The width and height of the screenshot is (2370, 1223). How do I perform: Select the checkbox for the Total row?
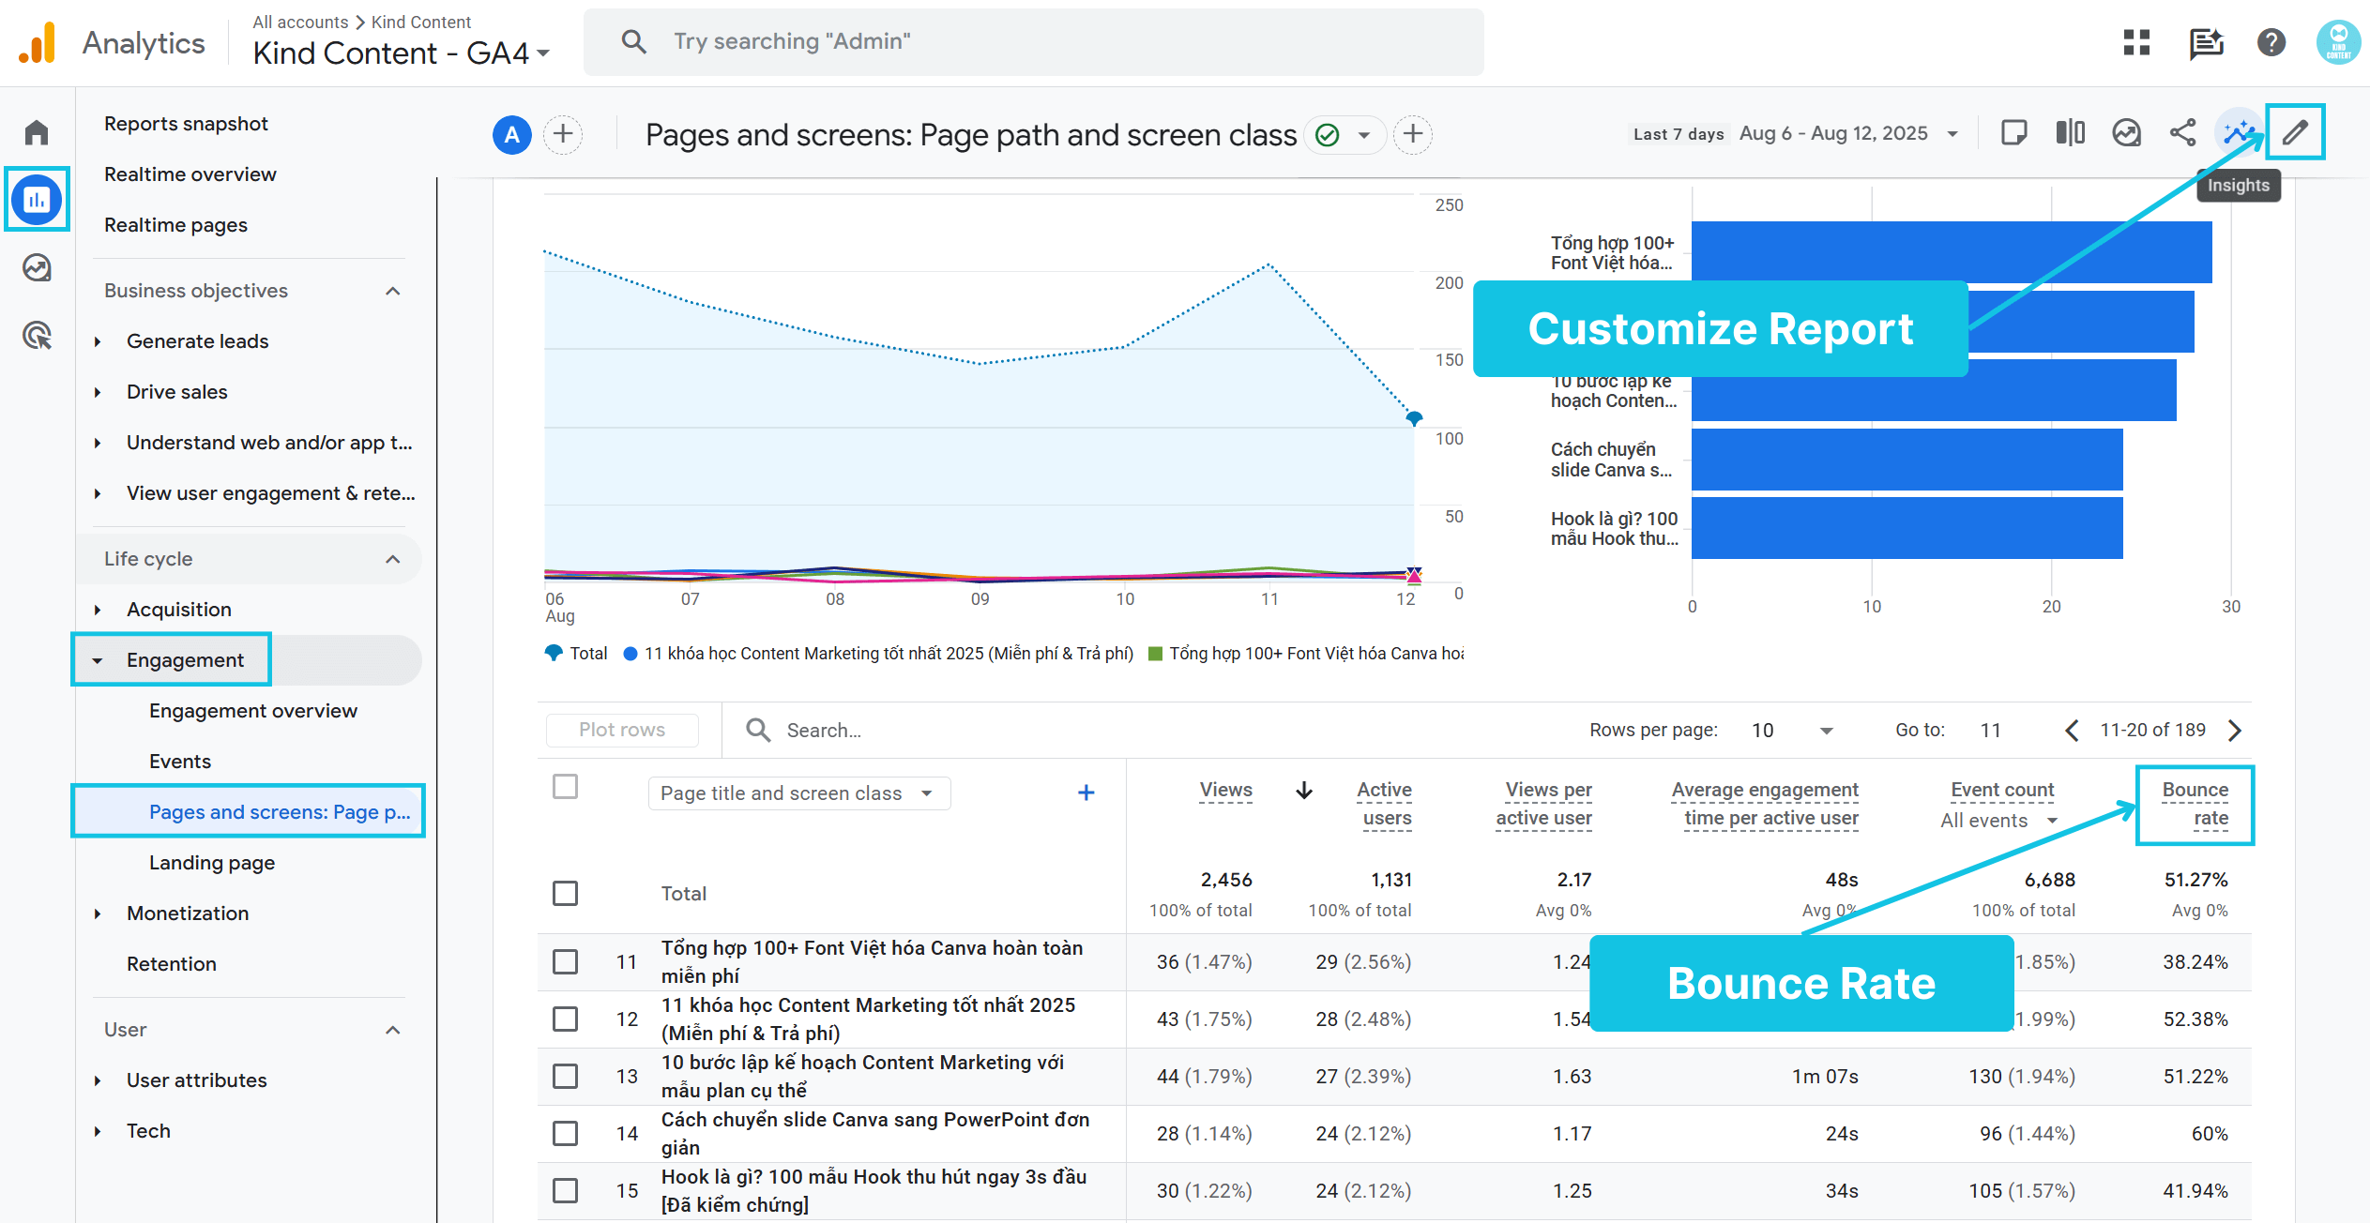point(565,893)
